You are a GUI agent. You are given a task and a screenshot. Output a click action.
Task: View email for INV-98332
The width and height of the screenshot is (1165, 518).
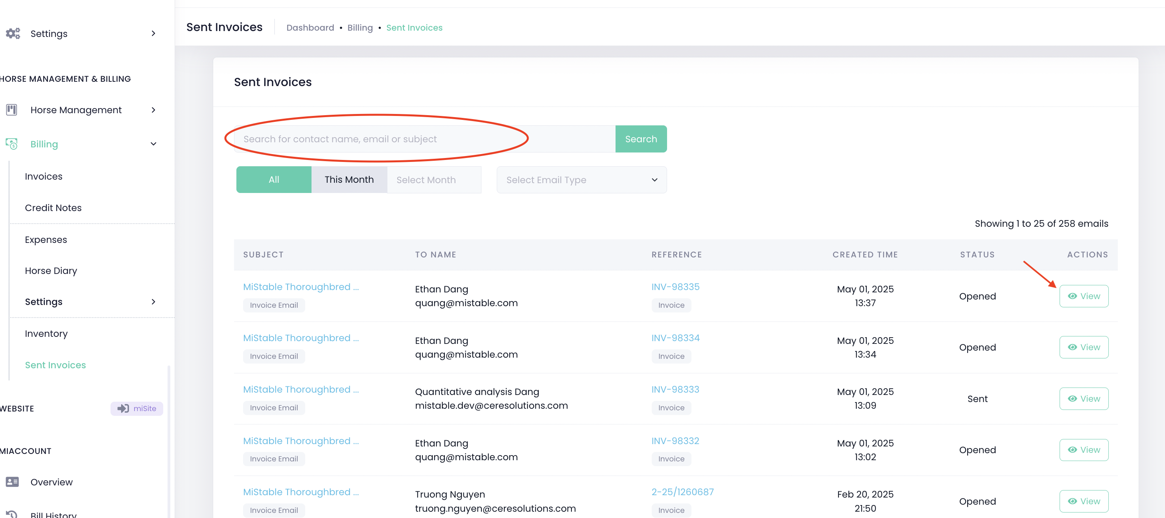1084,450
